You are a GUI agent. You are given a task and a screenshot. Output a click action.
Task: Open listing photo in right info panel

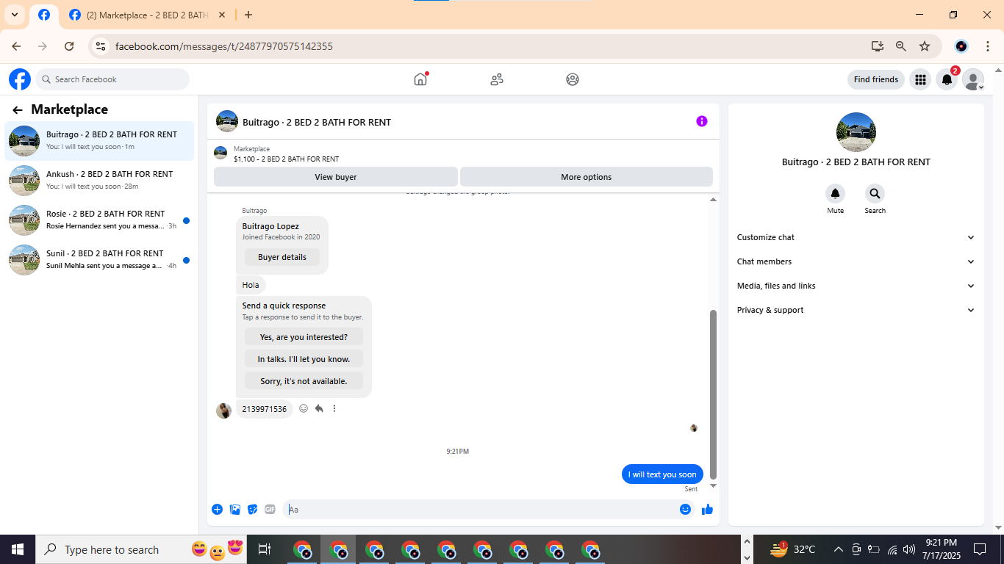[856, 132]
